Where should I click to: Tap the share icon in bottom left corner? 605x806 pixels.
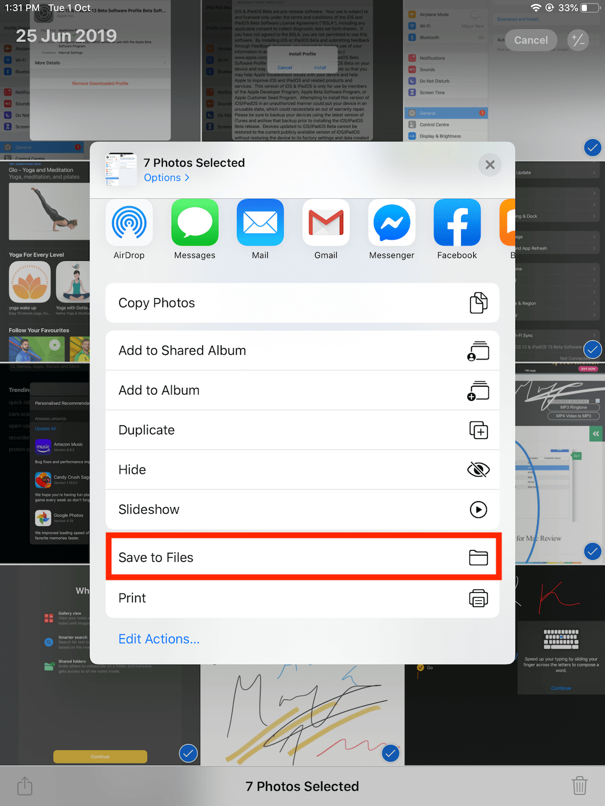tap(25, 786)
